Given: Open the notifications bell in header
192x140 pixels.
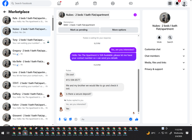Looking at the screenshot, I should coord(177,3).
